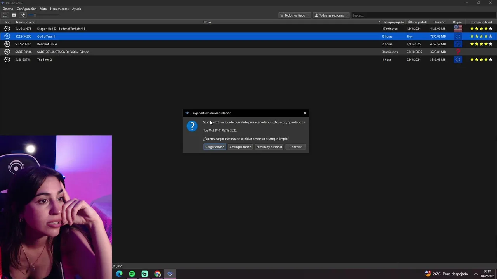Sort by the Tipo column header
The image size is (497, 279).
pos(7,22)
